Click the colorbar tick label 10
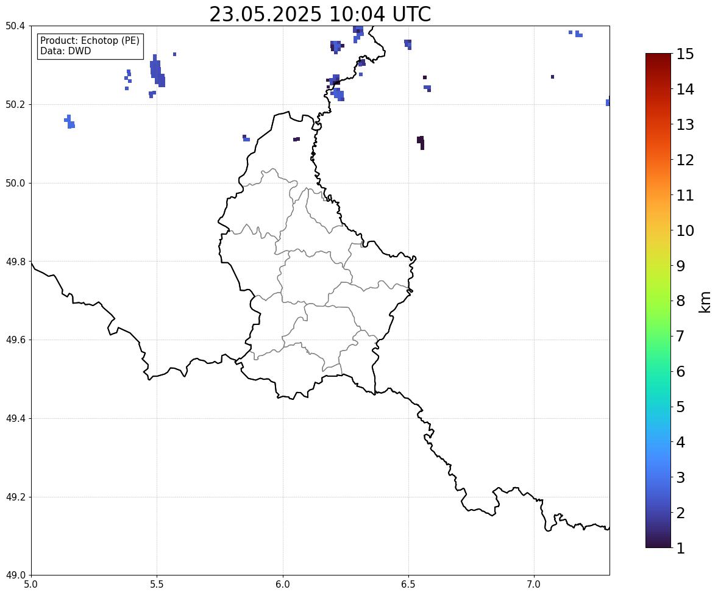 (684, 230)
